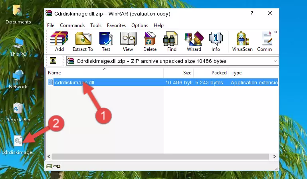Open the Help menu
The width and height of the screenshot is (307, 179).
[158, 25]
